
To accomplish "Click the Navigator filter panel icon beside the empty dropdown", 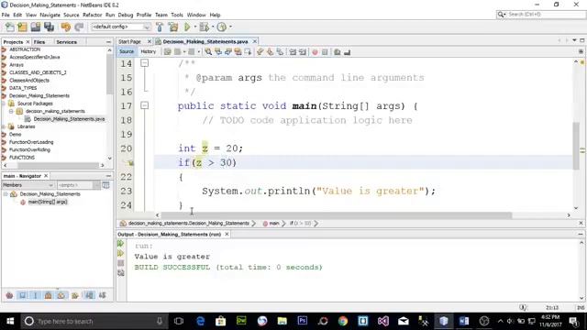I will pyautogui.click(x=106, y=185).
